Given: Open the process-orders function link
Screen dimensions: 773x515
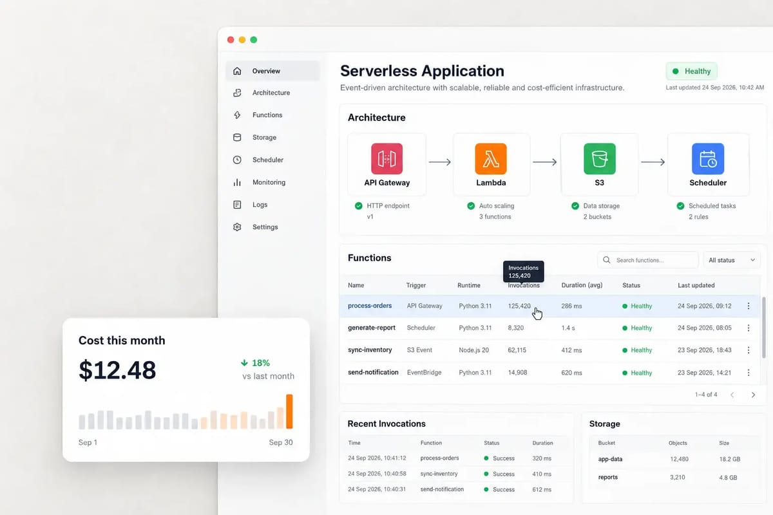Looking at the screenshot, I should (370, 306).
